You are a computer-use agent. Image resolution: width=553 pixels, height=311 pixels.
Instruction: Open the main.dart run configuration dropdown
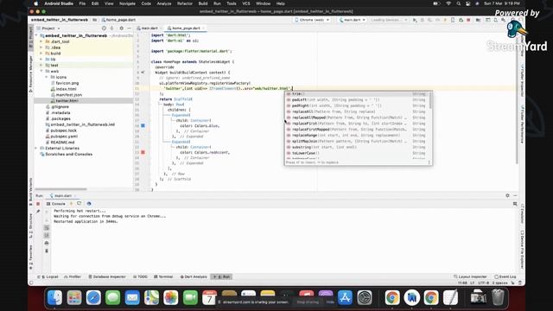click(352, 20)
